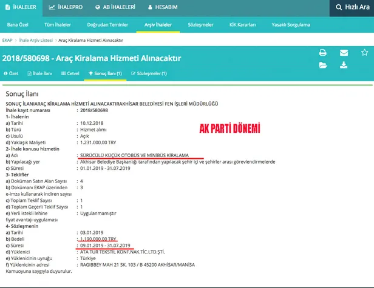
Task: Add tender to favorites with star icon
Action: (x=364, y=52)
